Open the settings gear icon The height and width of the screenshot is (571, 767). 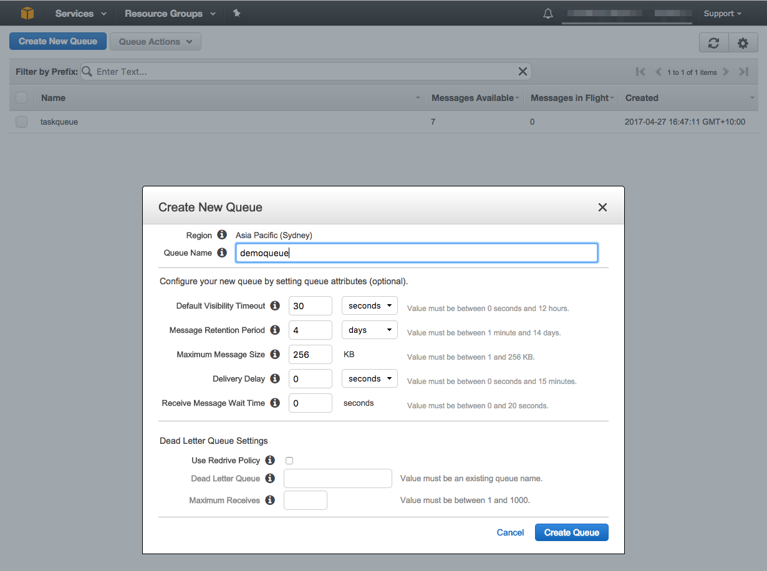743,43
